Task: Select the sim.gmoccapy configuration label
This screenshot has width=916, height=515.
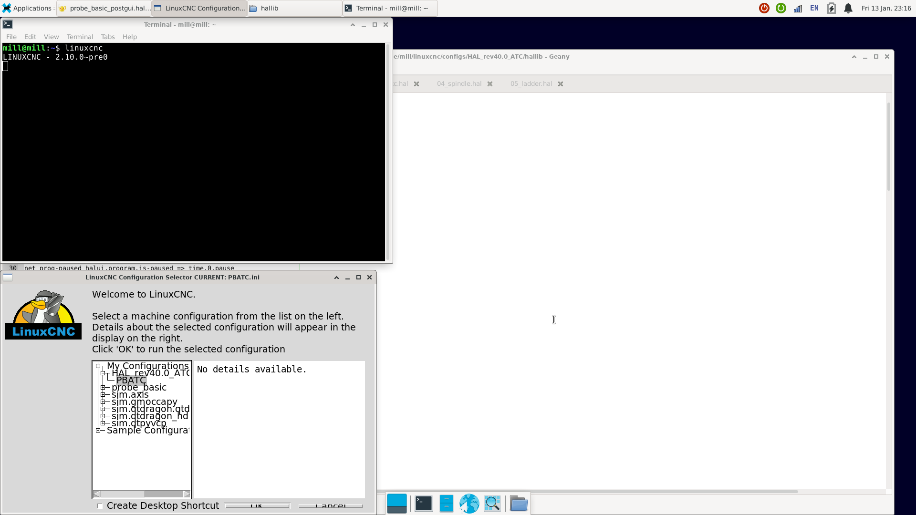Action: point(144,402)
